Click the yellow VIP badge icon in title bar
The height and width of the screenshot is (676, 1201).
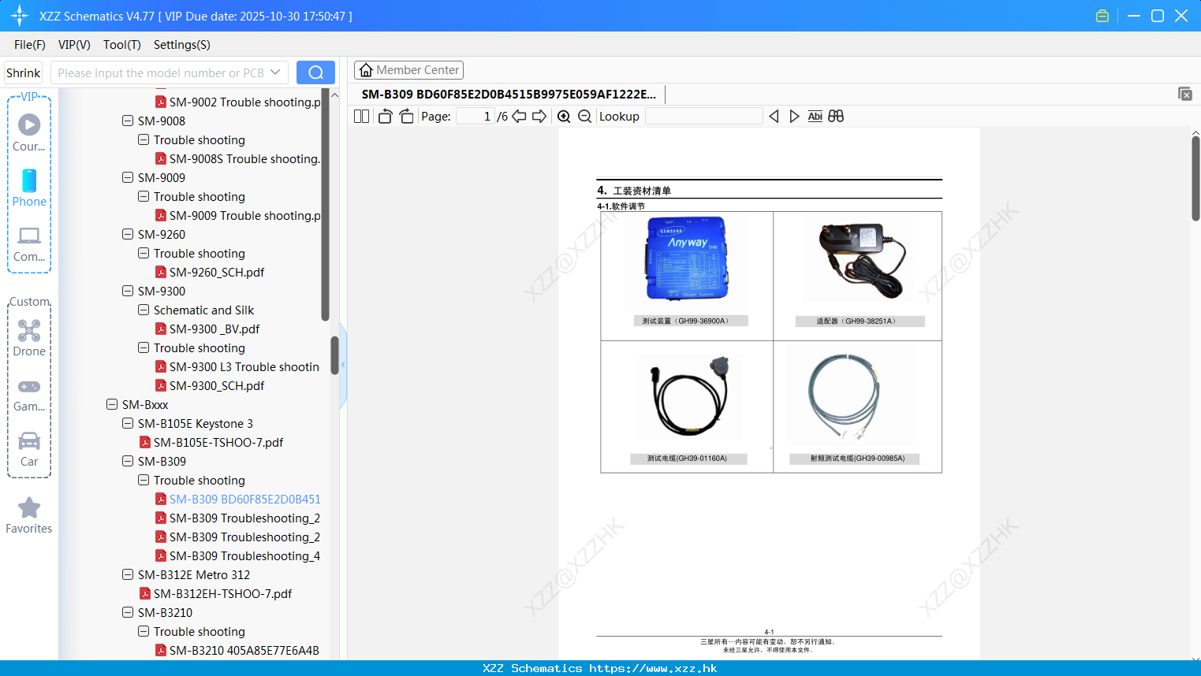1102,16
